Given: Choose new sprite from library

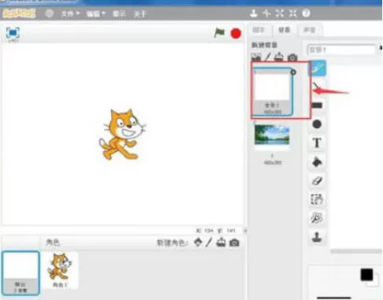Looking at the screenshot, I should (x=198, y=243).
